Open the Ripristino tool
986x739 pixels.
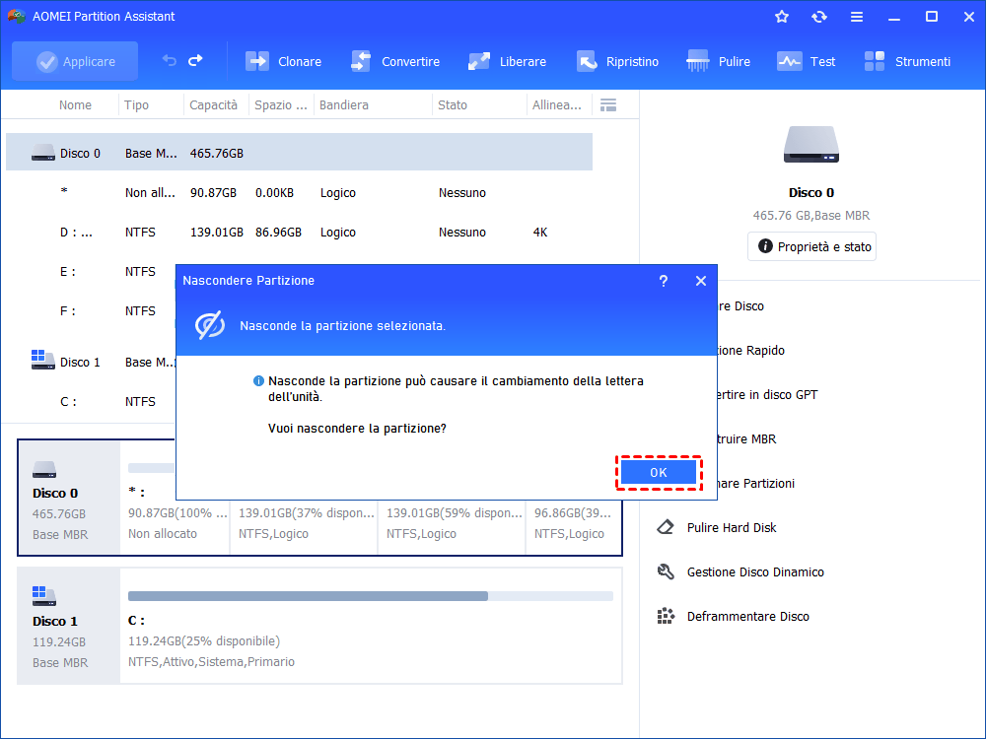tap(617, 61)
